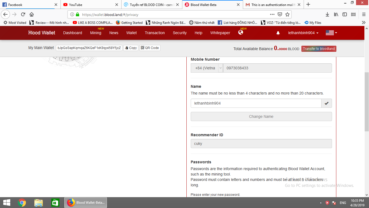Save the page to Pocket
The image size is (369, 208).
pyautogui.click(x=280, y=14)
